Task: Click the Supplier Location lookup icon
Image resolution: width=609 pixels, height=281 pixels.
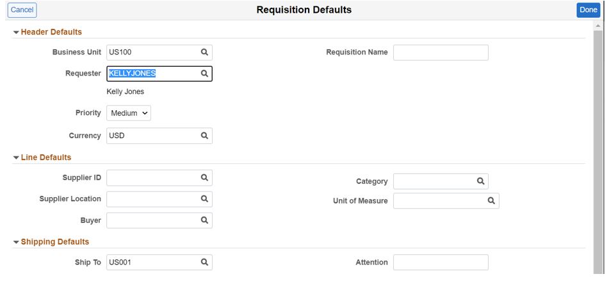Action: click(x=204, y=199)
